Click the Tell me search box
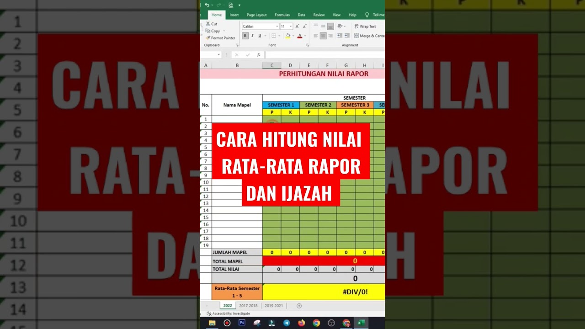The width and height of the screenshot is (585, 329). point(376,15)
